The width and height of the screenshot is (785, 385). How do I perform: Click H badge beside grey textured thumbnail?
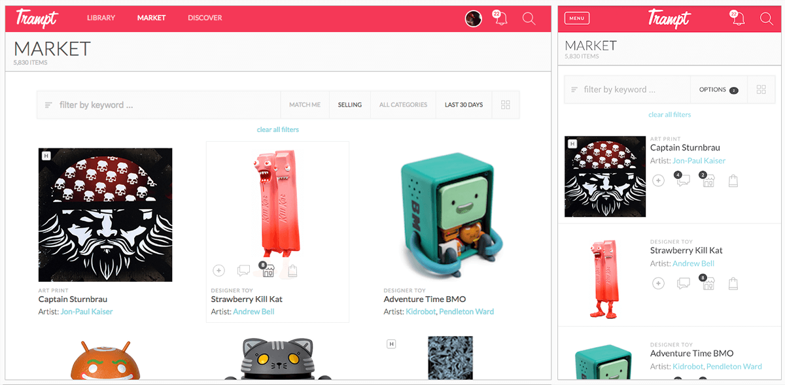(x=391, y=344)
